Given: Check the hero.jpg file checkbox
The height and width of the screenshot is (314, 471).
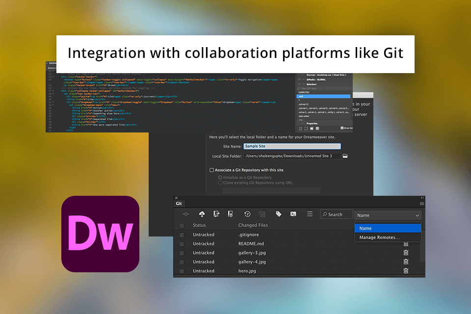Looking at the screenshot, I should pyautogui.click(x=182, y=271).
